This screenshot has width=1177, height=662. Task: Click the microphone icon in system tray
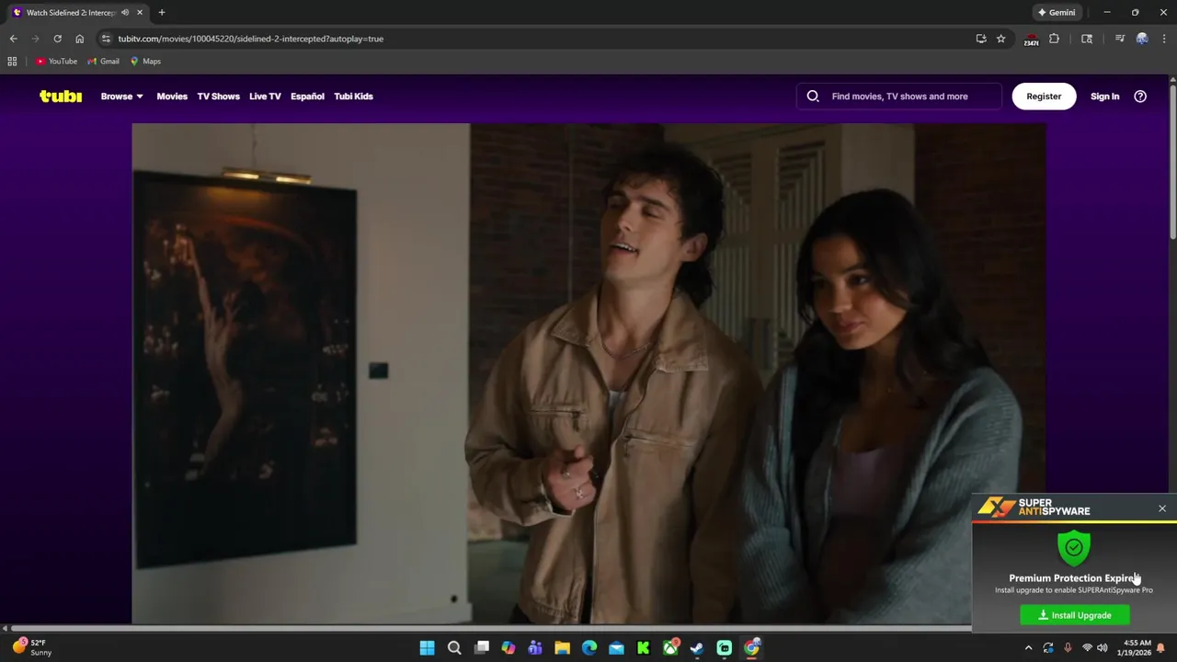[1068, 648]
